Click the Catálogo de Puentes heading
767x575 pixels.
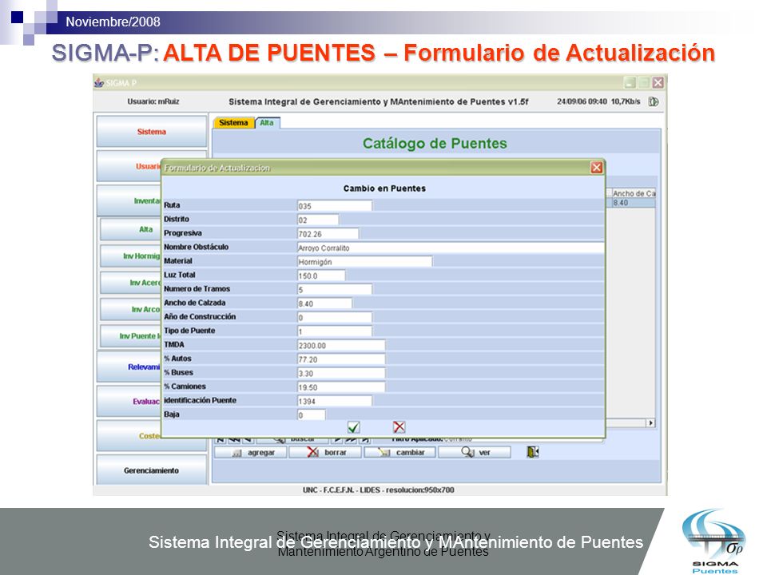(435, 143)
